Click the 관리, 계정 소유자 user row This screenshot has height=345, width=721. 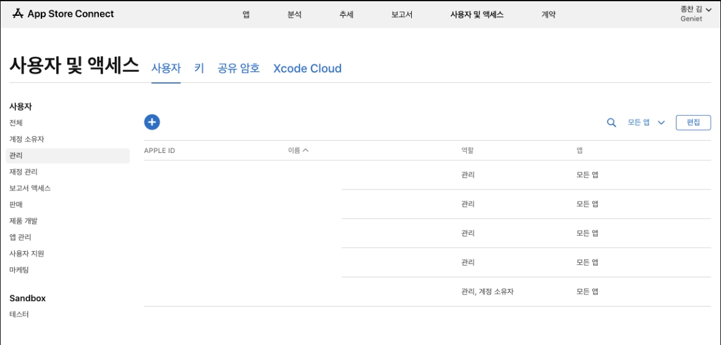(x=427, y=291)
